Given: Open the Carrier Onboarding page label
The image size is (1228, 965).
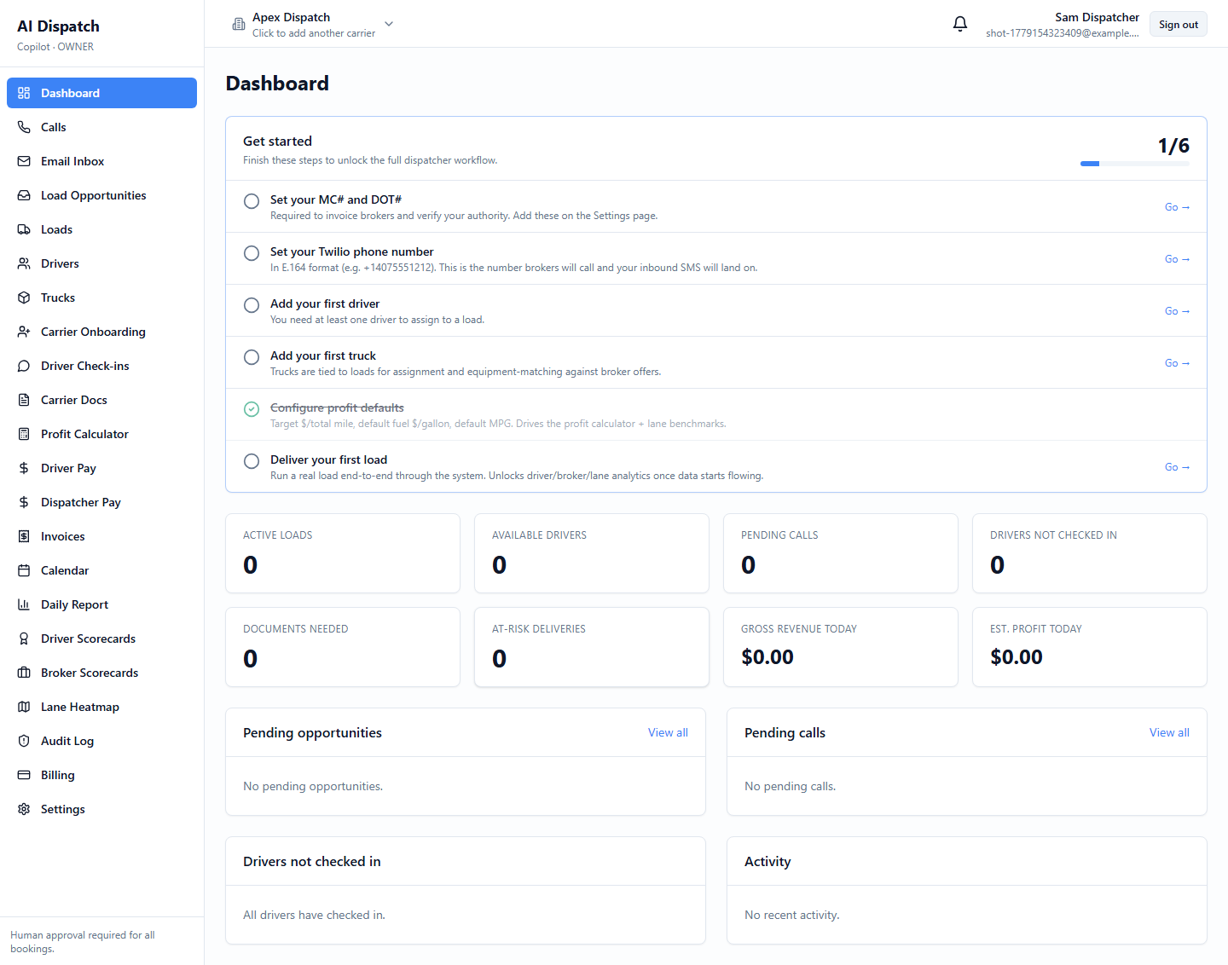Looking at the screenshot, I should point(93,332).
